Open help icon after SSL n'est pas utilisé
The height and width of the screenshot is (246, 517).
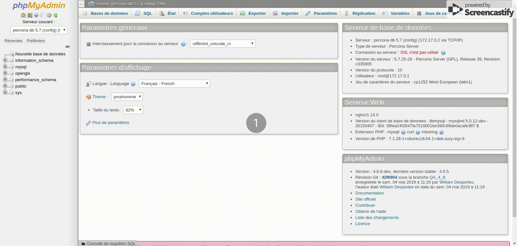coord(443,53)
